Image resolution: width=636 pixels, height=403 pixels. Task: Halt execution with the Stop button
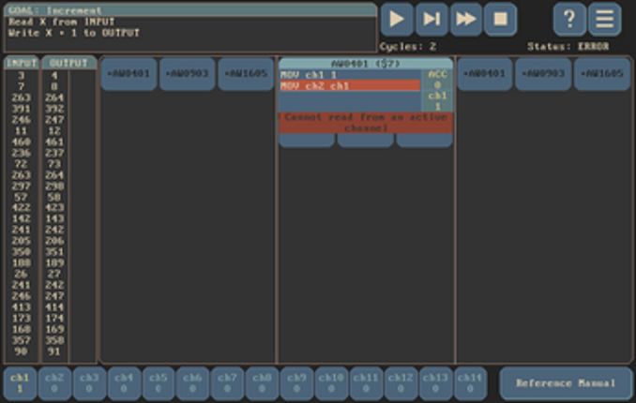tap(501, 19)
